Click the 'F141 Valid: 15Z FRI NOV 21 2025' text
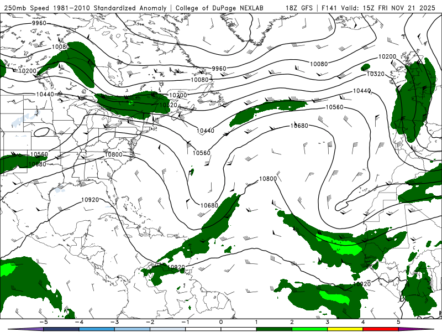The image size is (442, 332). 378,8
